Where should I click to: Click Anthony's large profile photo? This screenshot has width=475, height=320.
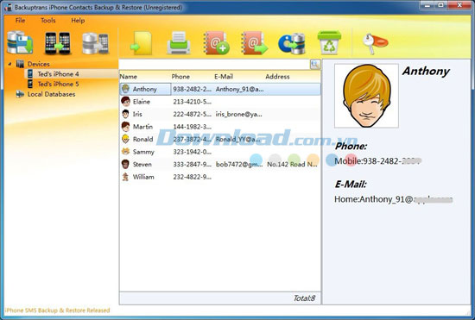tap(366, 96)
